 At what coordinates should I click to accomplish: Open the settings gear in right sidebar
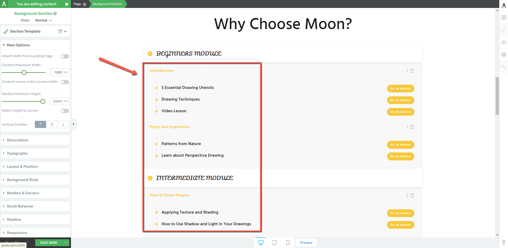(504, 55)
